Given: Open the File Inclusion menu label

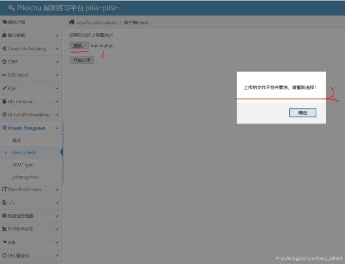Looking at the screenshot, I should 21,101.
